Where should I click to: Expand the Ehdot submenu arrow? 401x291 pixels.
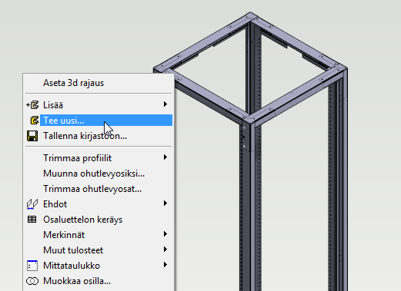[x=165, y=203]
